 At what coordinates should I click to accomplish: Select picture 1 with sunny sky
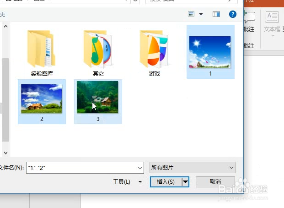click(x=210, y=52)
